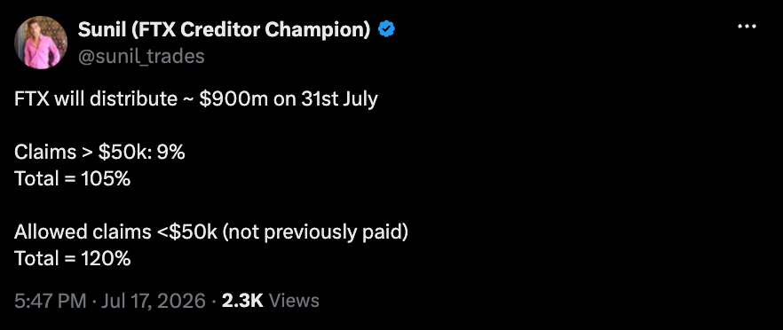Image resolution: width=783 pixels, height=330 pixels.
Task: Open the Sunil (FTX Creditor Champion) display name
Action: [x=225, y=30]
